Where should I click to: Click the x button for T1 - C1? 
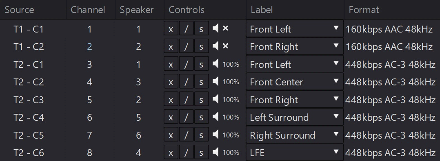(171, 28)
